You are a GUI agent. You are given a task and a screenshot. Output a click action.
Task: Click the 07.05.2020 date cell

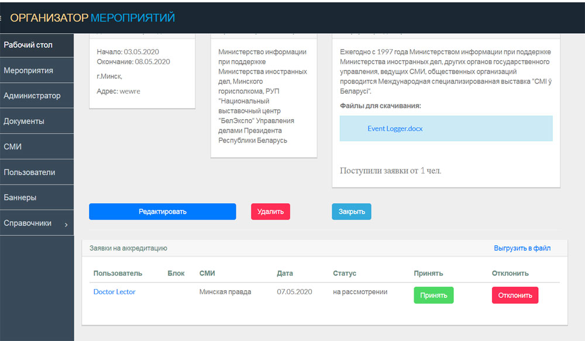[x=294, y=292]
